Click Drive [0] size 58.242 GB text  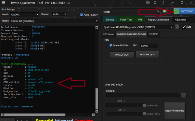pos(51,43)
